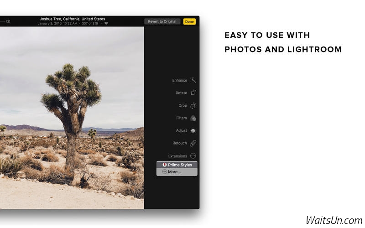The image size is (365, 228).
Task: Click the Crop label
Action: [183, 105]
